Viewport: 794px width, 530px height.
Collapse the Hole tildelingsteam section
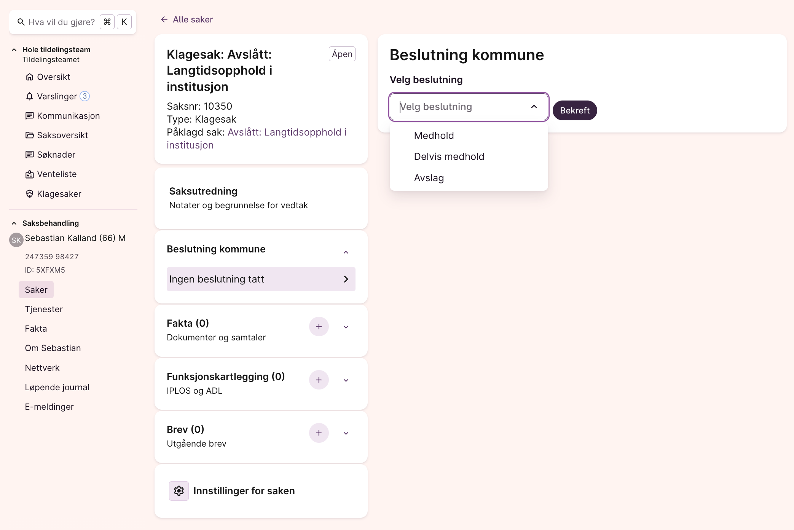pos(14,49)
